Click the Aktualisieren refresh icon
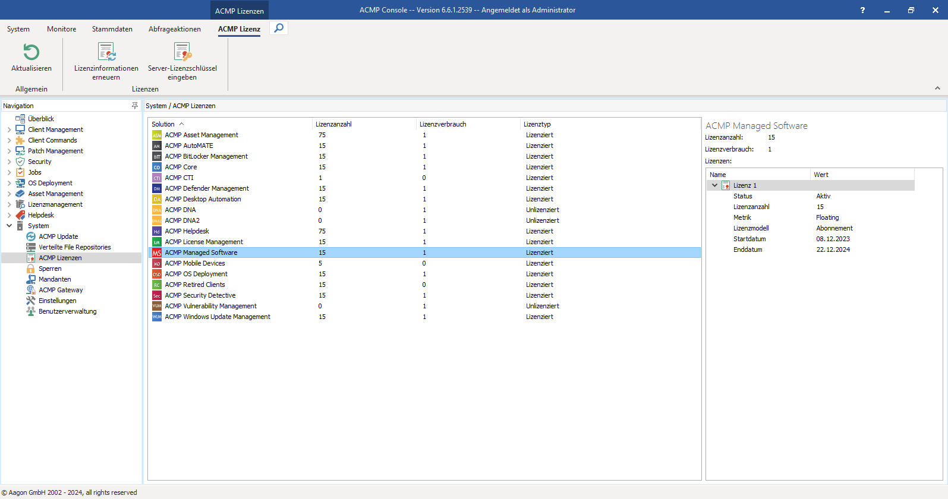The image size is (948, 499). click(x=32, y=52)
